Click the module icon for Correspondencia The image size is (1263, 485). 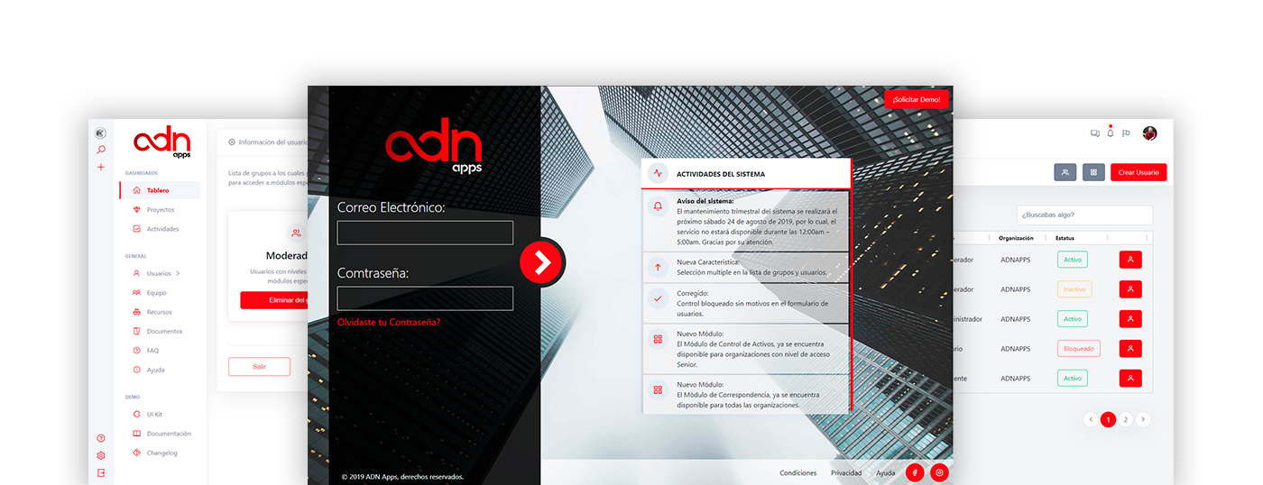coord(658,390)
